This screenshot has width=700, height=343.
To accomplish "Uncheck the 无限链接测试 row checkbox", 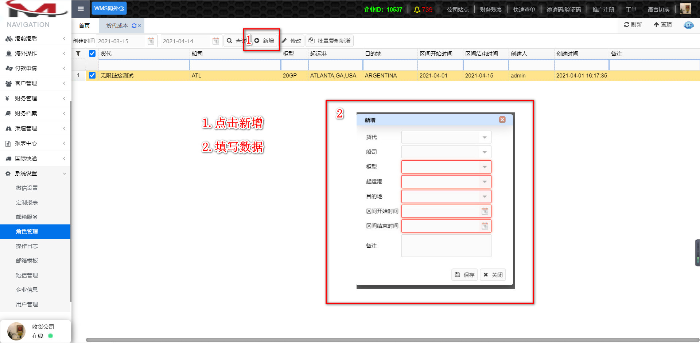I will coord(92,75).
